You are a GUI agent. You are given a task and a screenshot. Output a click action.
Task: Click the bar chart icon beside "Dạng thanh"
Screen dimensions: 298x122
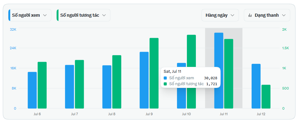point(250,15)
